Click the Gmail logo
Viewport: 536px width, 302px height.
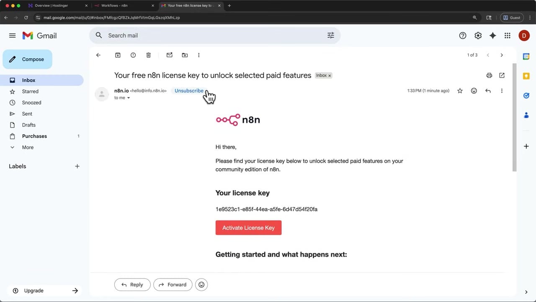pyautogui.click(x=39, y=36)
